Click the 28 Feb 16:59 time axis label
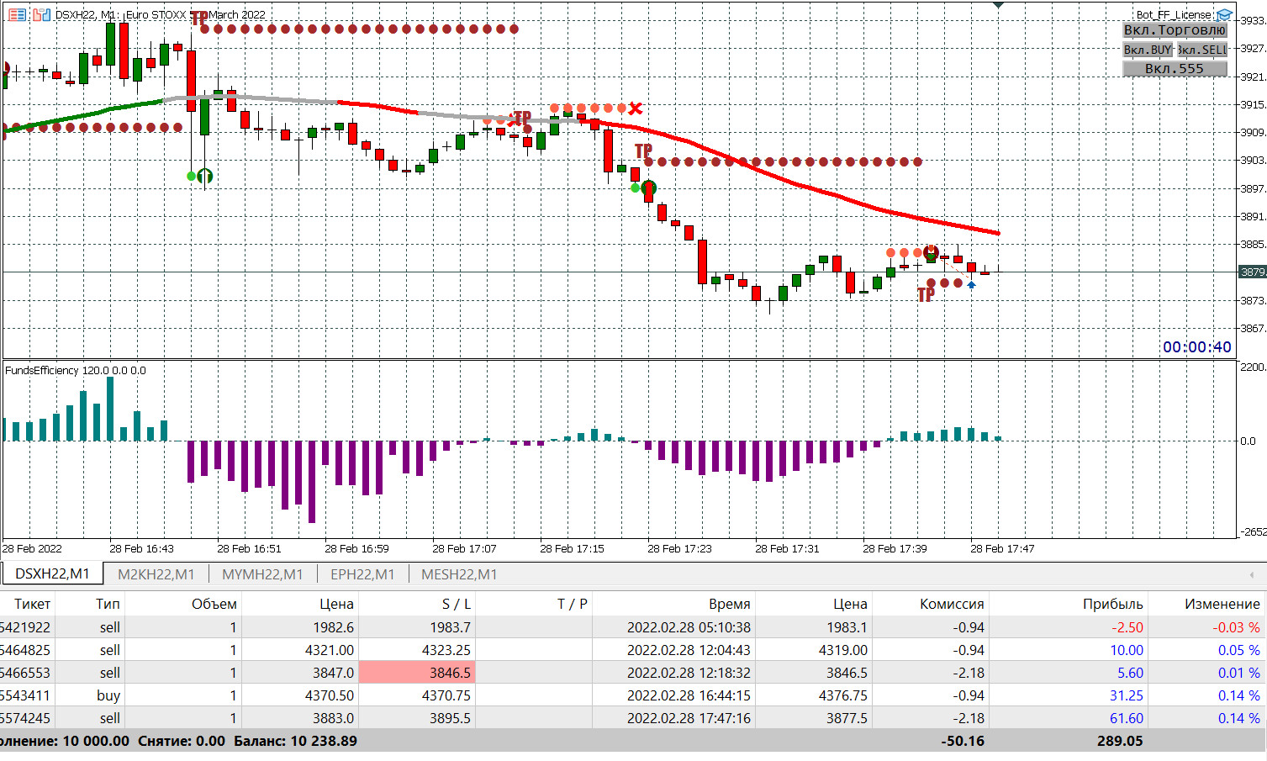 point(356,548)
